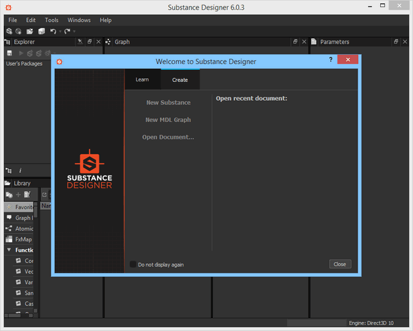Click the Open package folder toolbar icon
This screenshot has width=413, height=331.
[30, 31]
